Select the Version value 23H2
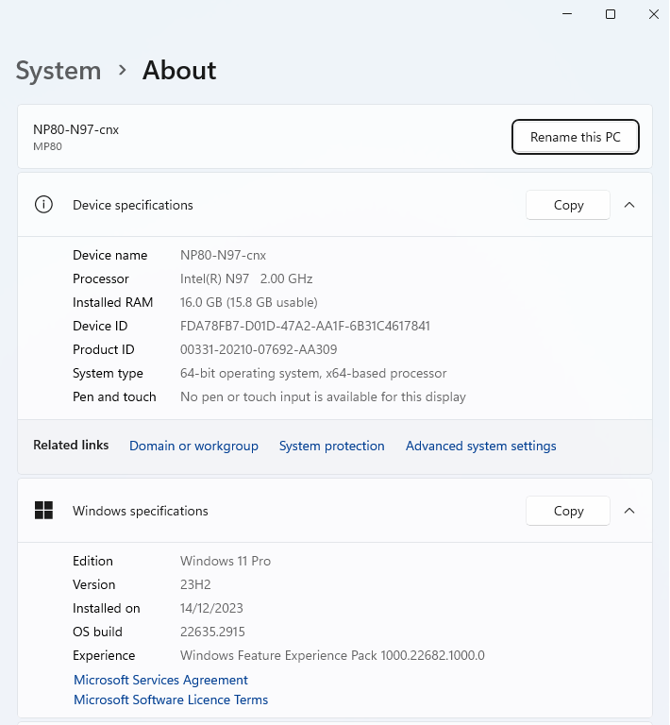Viewport: 670px width, 725px height. [x=195, y=584]
